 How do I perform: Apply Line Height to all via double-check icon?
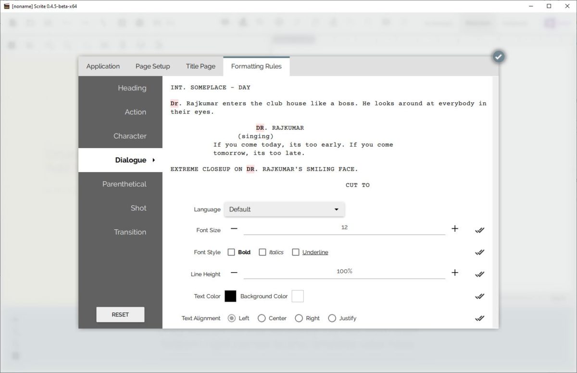click(x=479, y=274)
